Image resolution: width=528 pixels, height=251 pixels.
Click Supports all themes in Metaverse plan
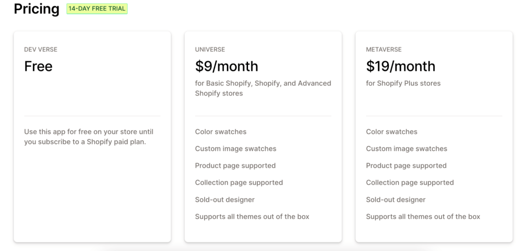point(423,216)
